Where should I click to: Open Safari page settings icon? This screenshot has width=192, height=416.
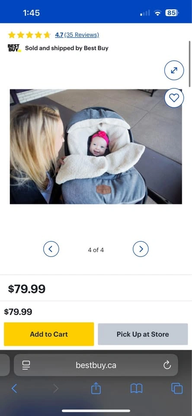point(26,365)
